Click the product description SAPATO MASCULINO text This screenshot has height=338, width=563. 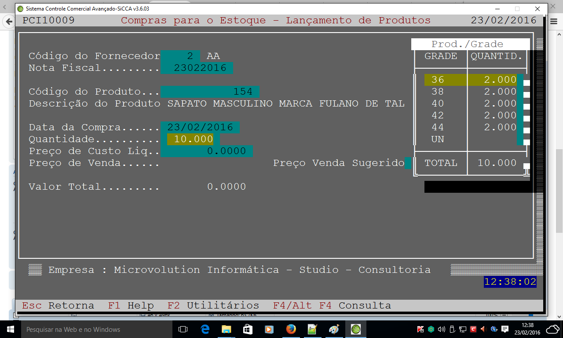pos(286,103)
